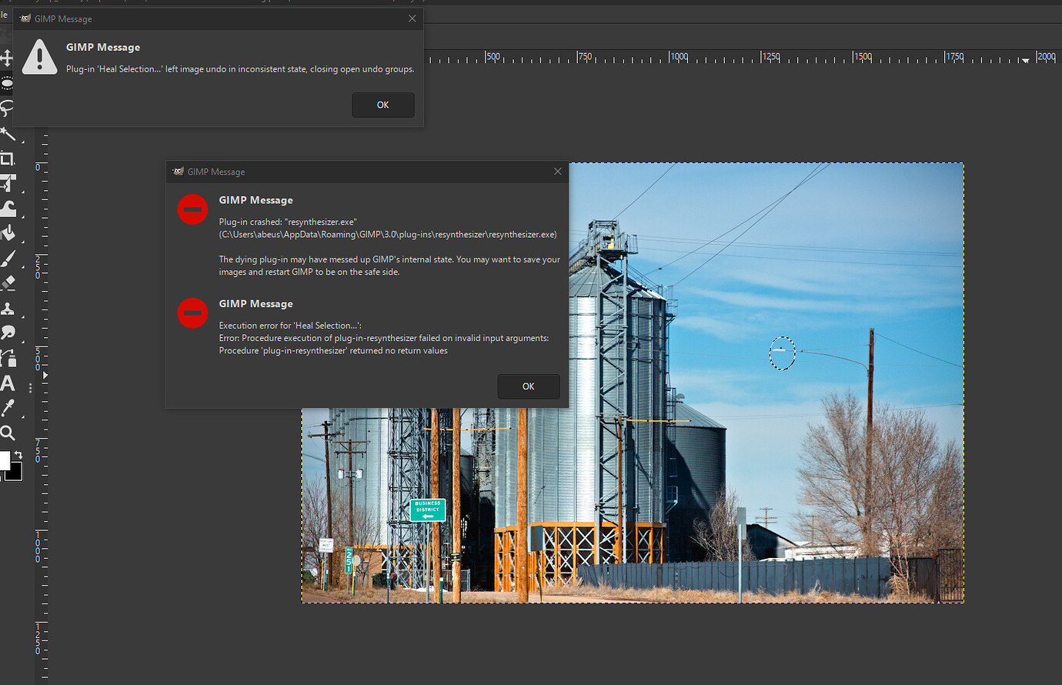Activate the Text tool
The image size is (1062, 685).
click(8, 383)
